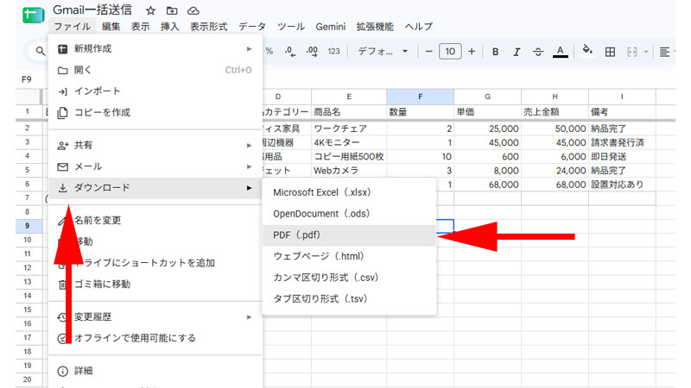
Task: Click the merge cells icon
Action: 632,52
